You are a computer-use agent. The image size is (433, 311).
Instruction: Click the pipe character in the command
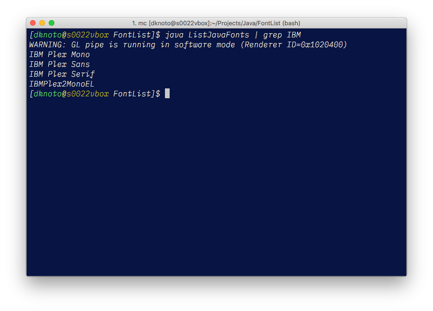pyautogui.click(x=256, y=35)
